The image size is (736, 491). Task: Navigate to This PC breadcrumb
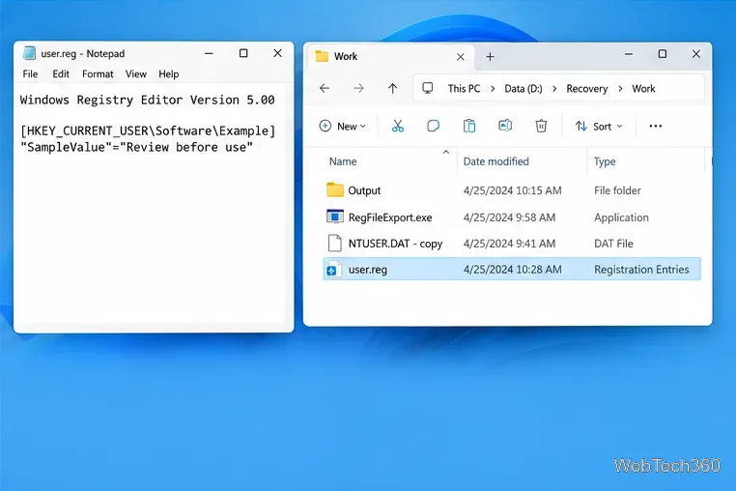point(464,88)
